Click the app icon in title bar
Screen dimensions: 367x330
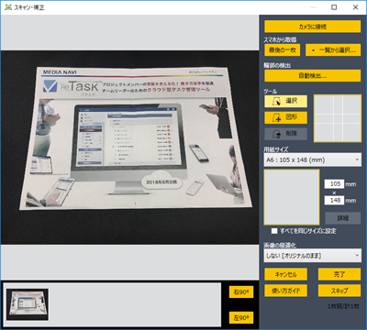8,7
